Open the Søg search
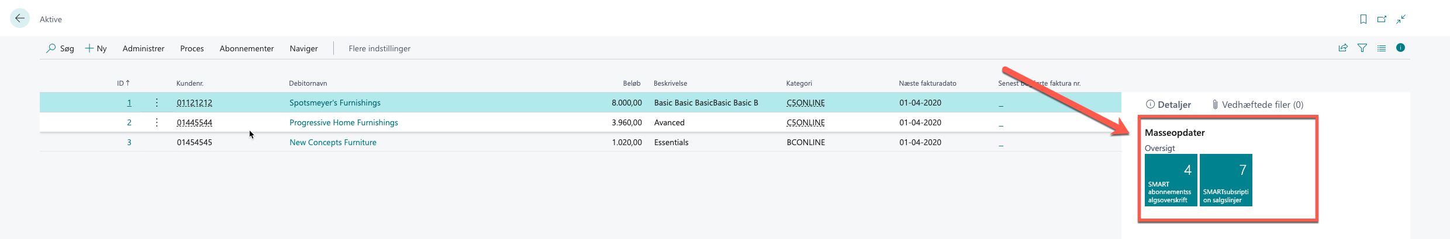This screenshot has width=1450, height=239. tap(60, 48)
